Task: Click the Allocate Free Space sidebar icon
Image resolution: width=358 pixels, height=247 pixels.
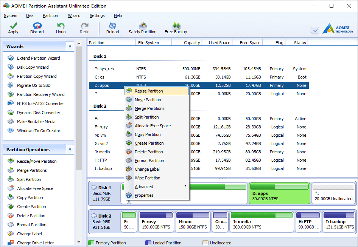Action: click(x=11, y=188)
